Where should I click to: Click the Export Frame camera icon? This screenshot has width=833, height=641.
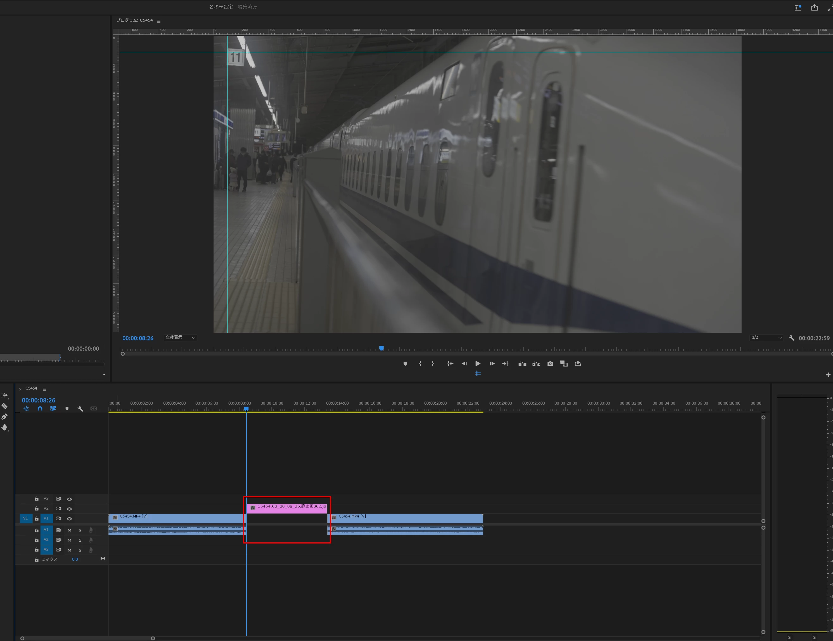[x=550, y=364]
